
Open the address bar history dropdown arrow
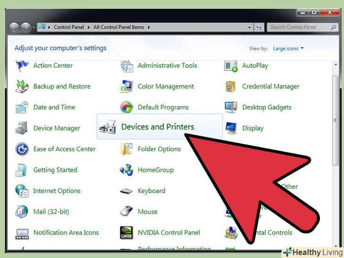pyautogui.click(x=249, y=27)
